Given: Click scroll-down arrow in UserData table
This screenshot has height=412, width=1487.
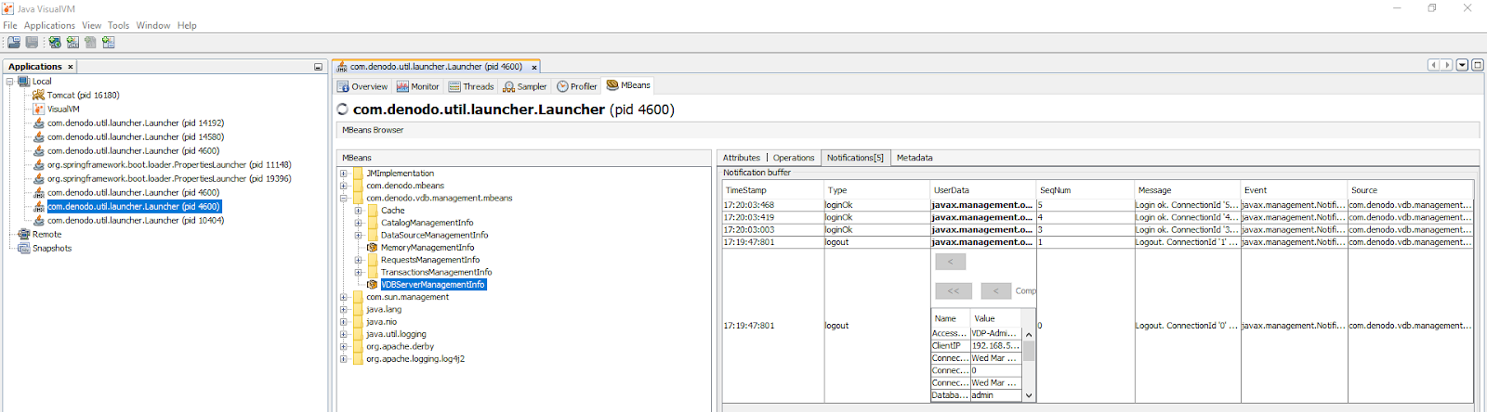Looking at the screenshot, I should pos(1029,395).
